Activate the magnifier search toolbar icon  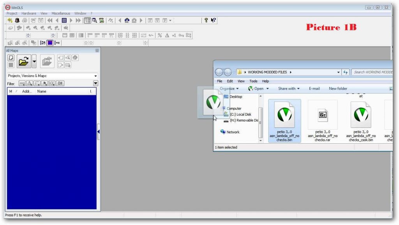(x=95, y=20)
